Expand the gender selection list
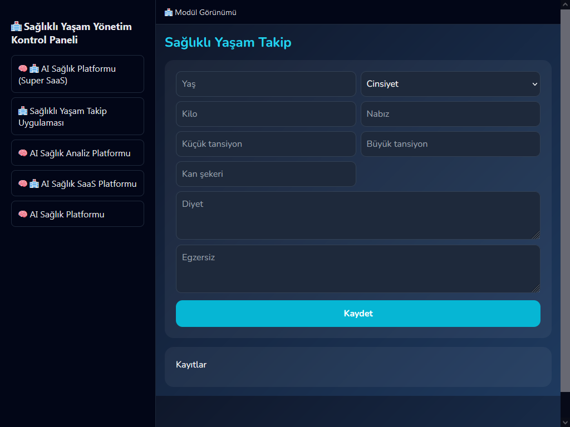 pyautogui.click(x=450, y=84)
